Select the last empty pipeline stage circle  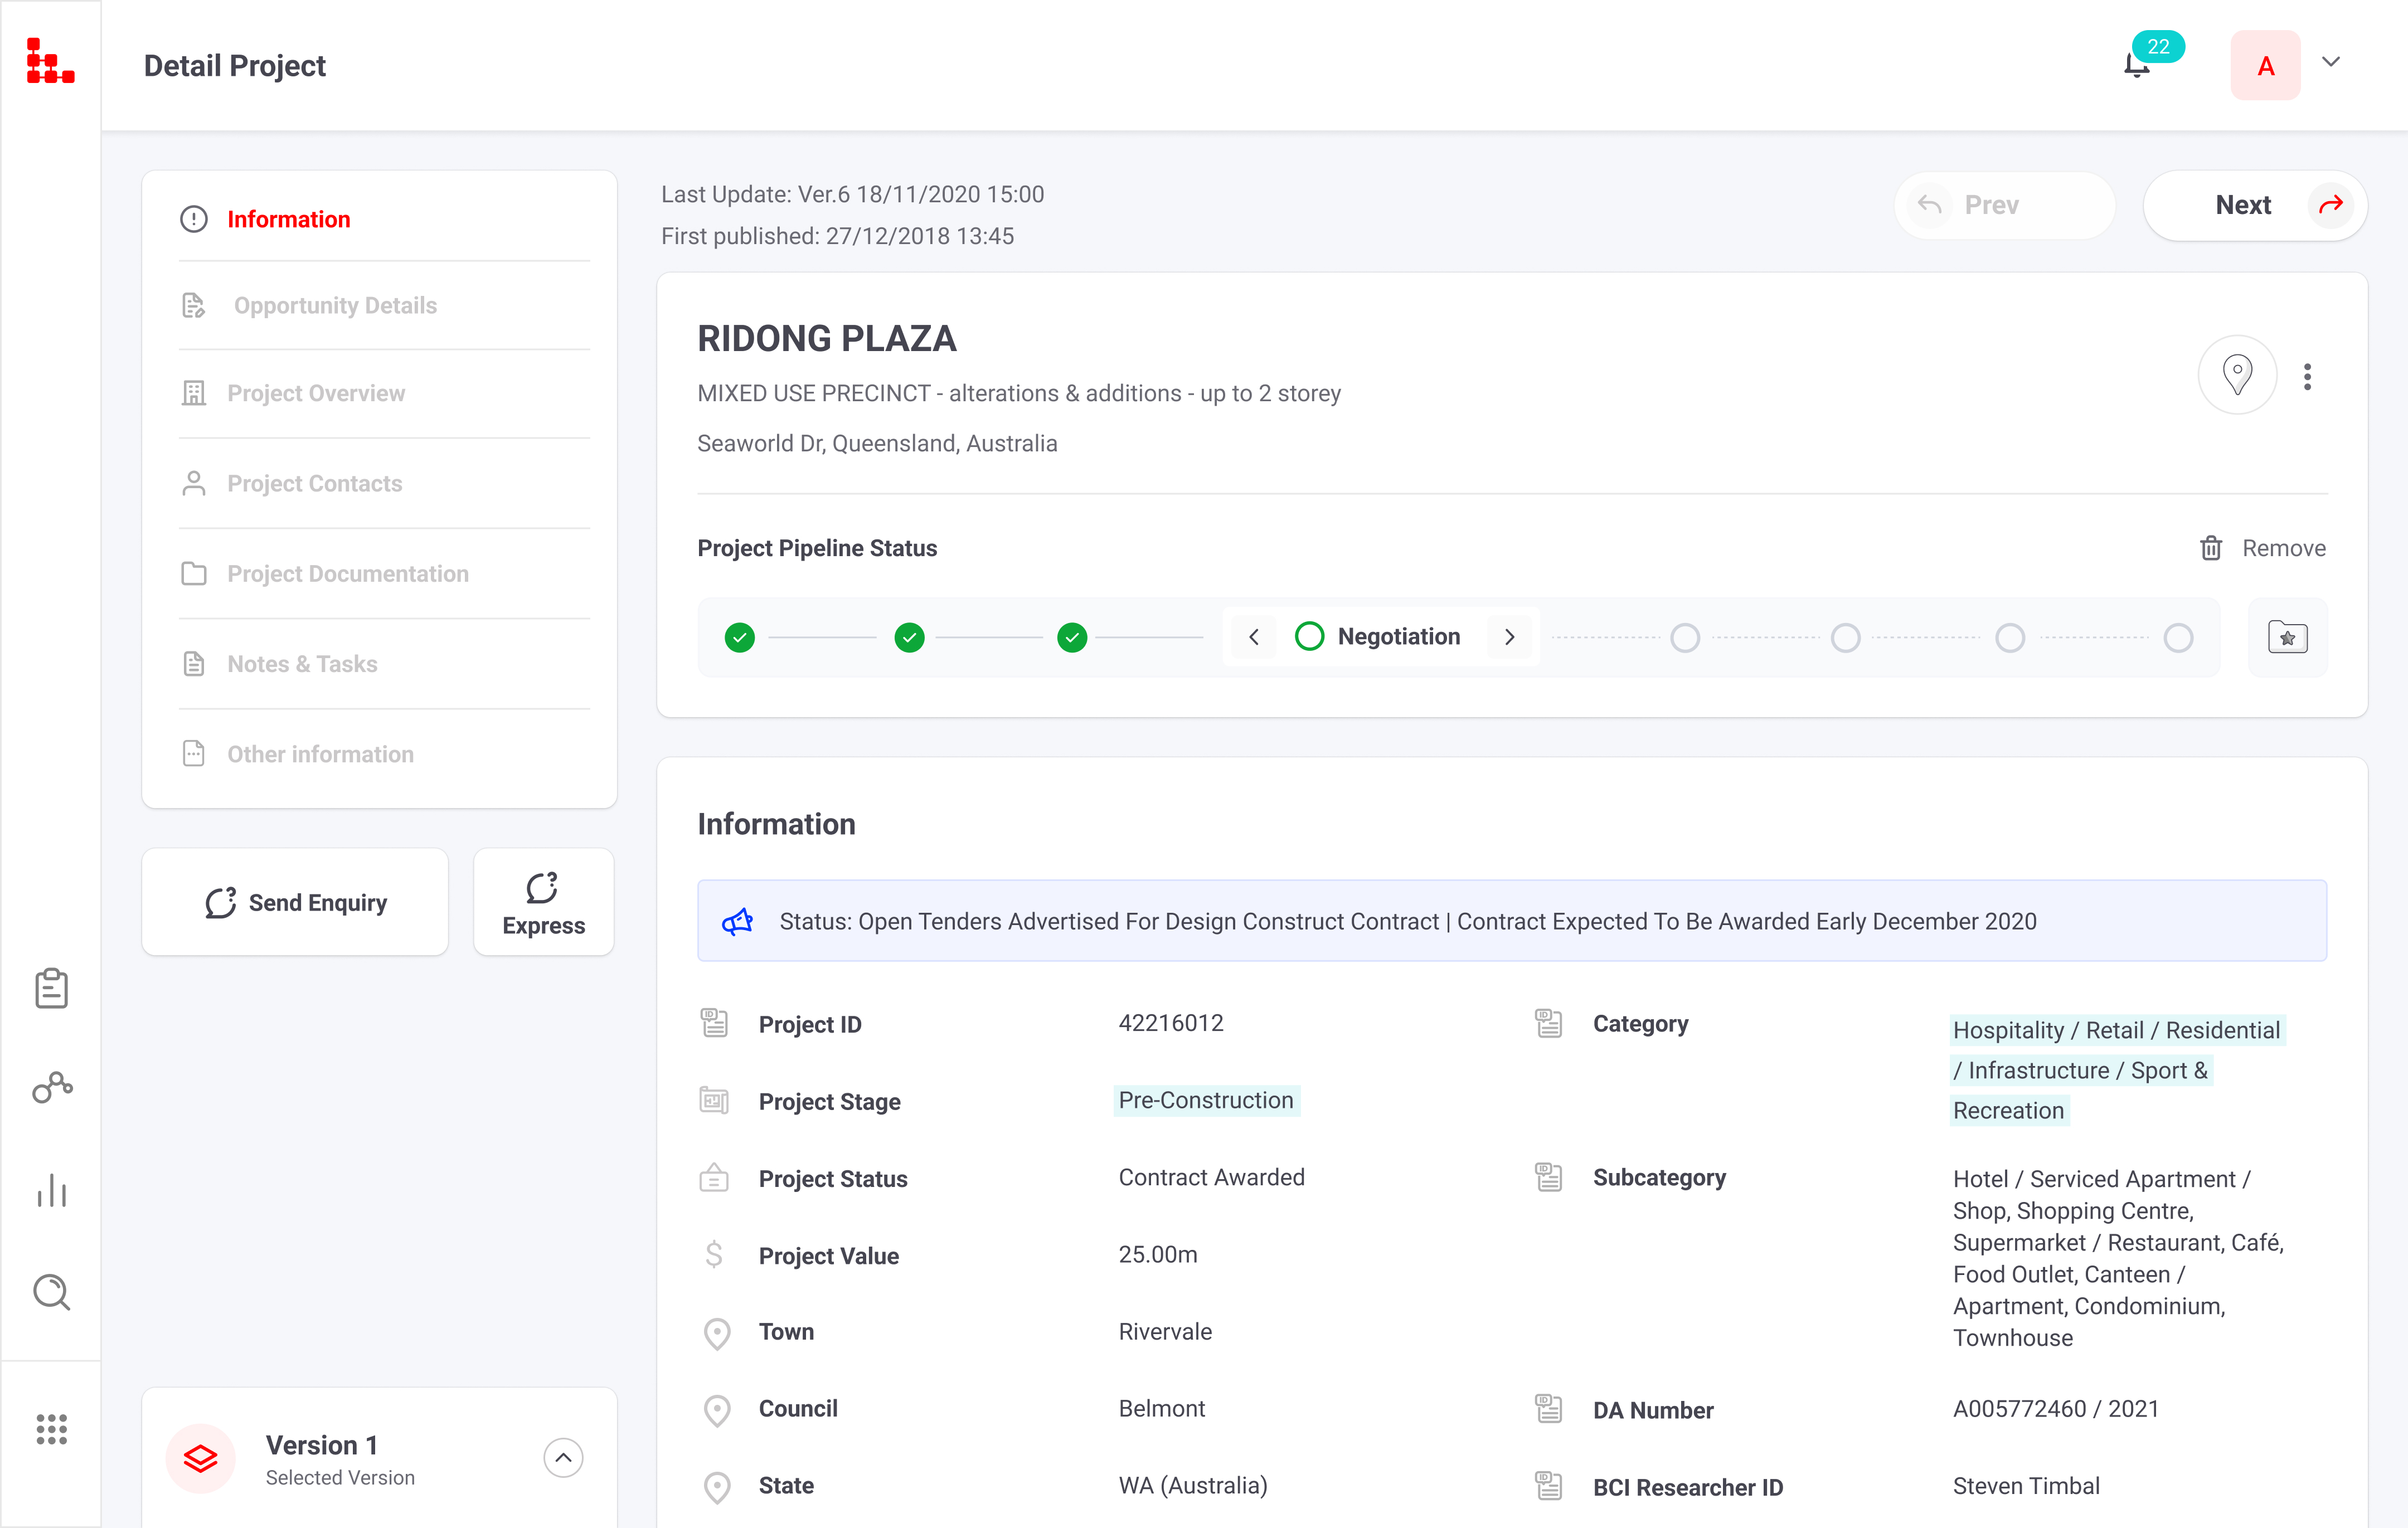[x=2178, y=637]
